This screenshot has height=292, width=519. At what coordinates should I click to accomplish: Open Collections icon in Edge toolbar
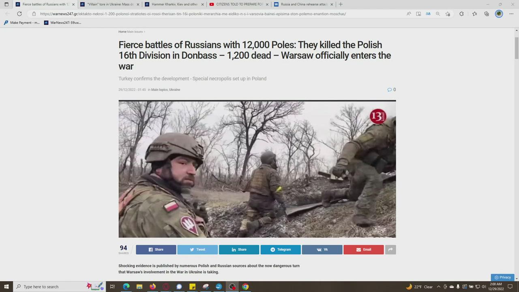coord(487,14)
